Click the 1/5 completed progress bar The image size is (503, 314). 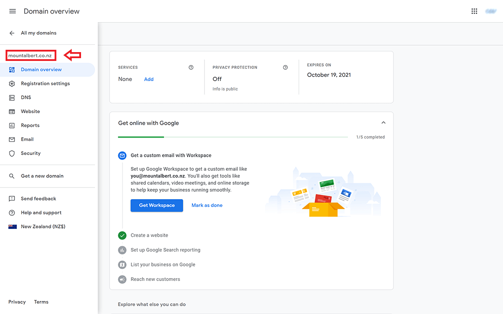click(x=233, y=137)
